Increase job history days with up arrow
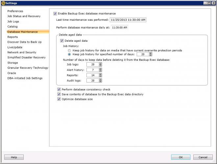This screenshot has width=217, height=164. coord(151,53)
